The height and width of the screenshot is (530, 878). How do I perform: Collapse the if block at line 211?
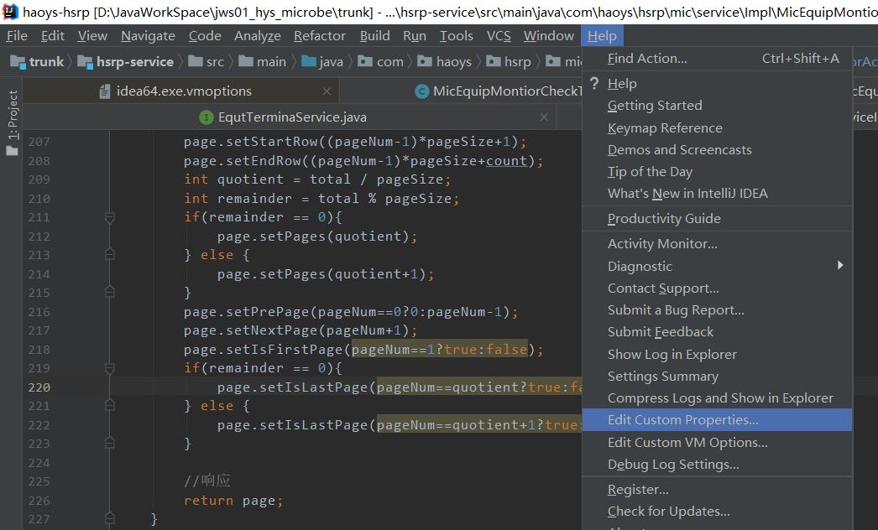point(109,217)
